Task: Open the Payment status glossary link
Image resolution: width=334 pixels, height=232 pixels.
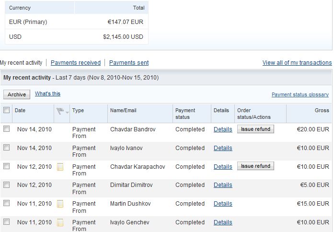Action: pos(300,95)
